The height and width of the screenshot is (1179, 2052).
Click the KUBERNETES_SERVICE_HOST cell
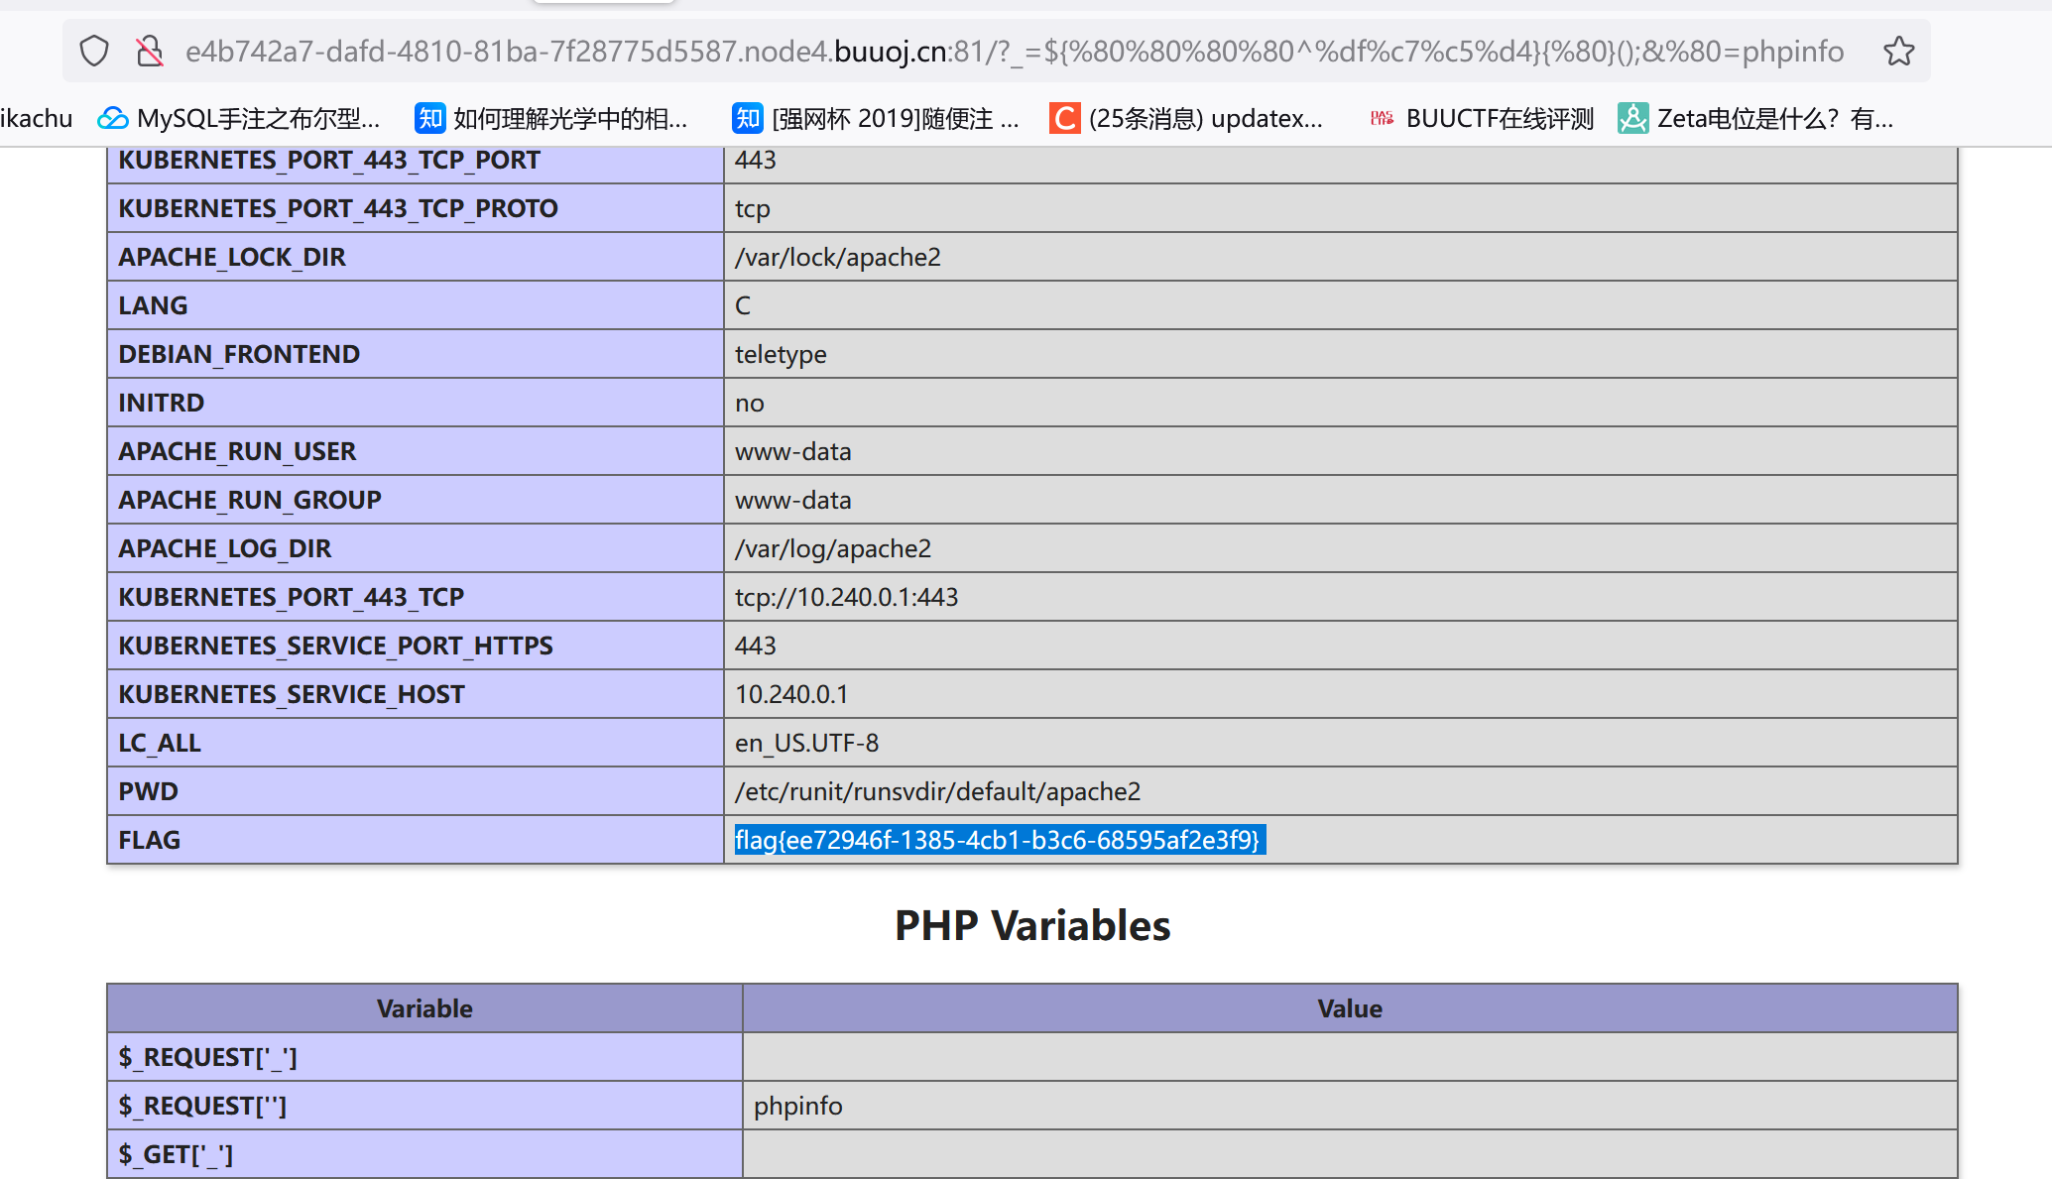pos(416,694)
